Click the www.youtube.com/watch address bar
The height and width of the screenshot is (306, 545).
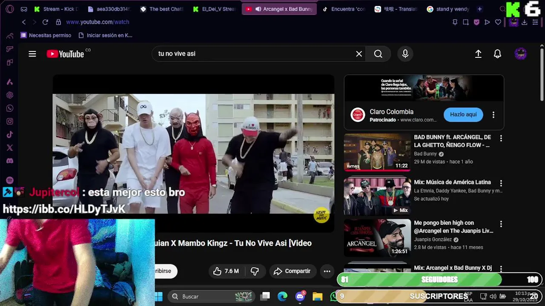[x=98, y=22]
